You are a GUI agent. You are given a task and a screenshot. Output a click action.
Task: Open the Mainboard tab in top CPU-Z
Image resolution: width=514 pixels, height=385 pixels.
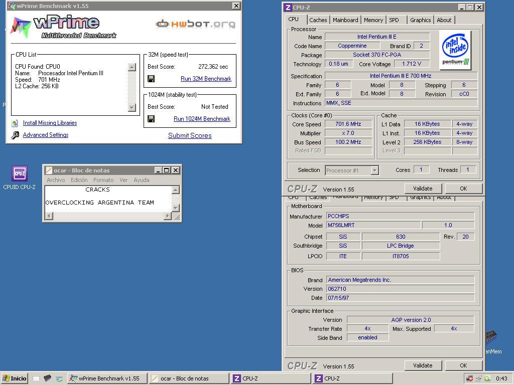345,20
